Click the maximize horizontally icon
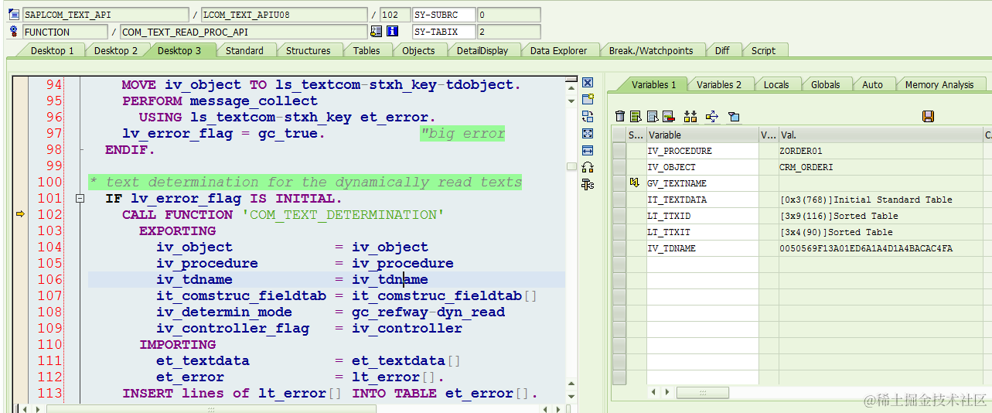Viewport: 992px width, 413px height. [x=588, y=150]
